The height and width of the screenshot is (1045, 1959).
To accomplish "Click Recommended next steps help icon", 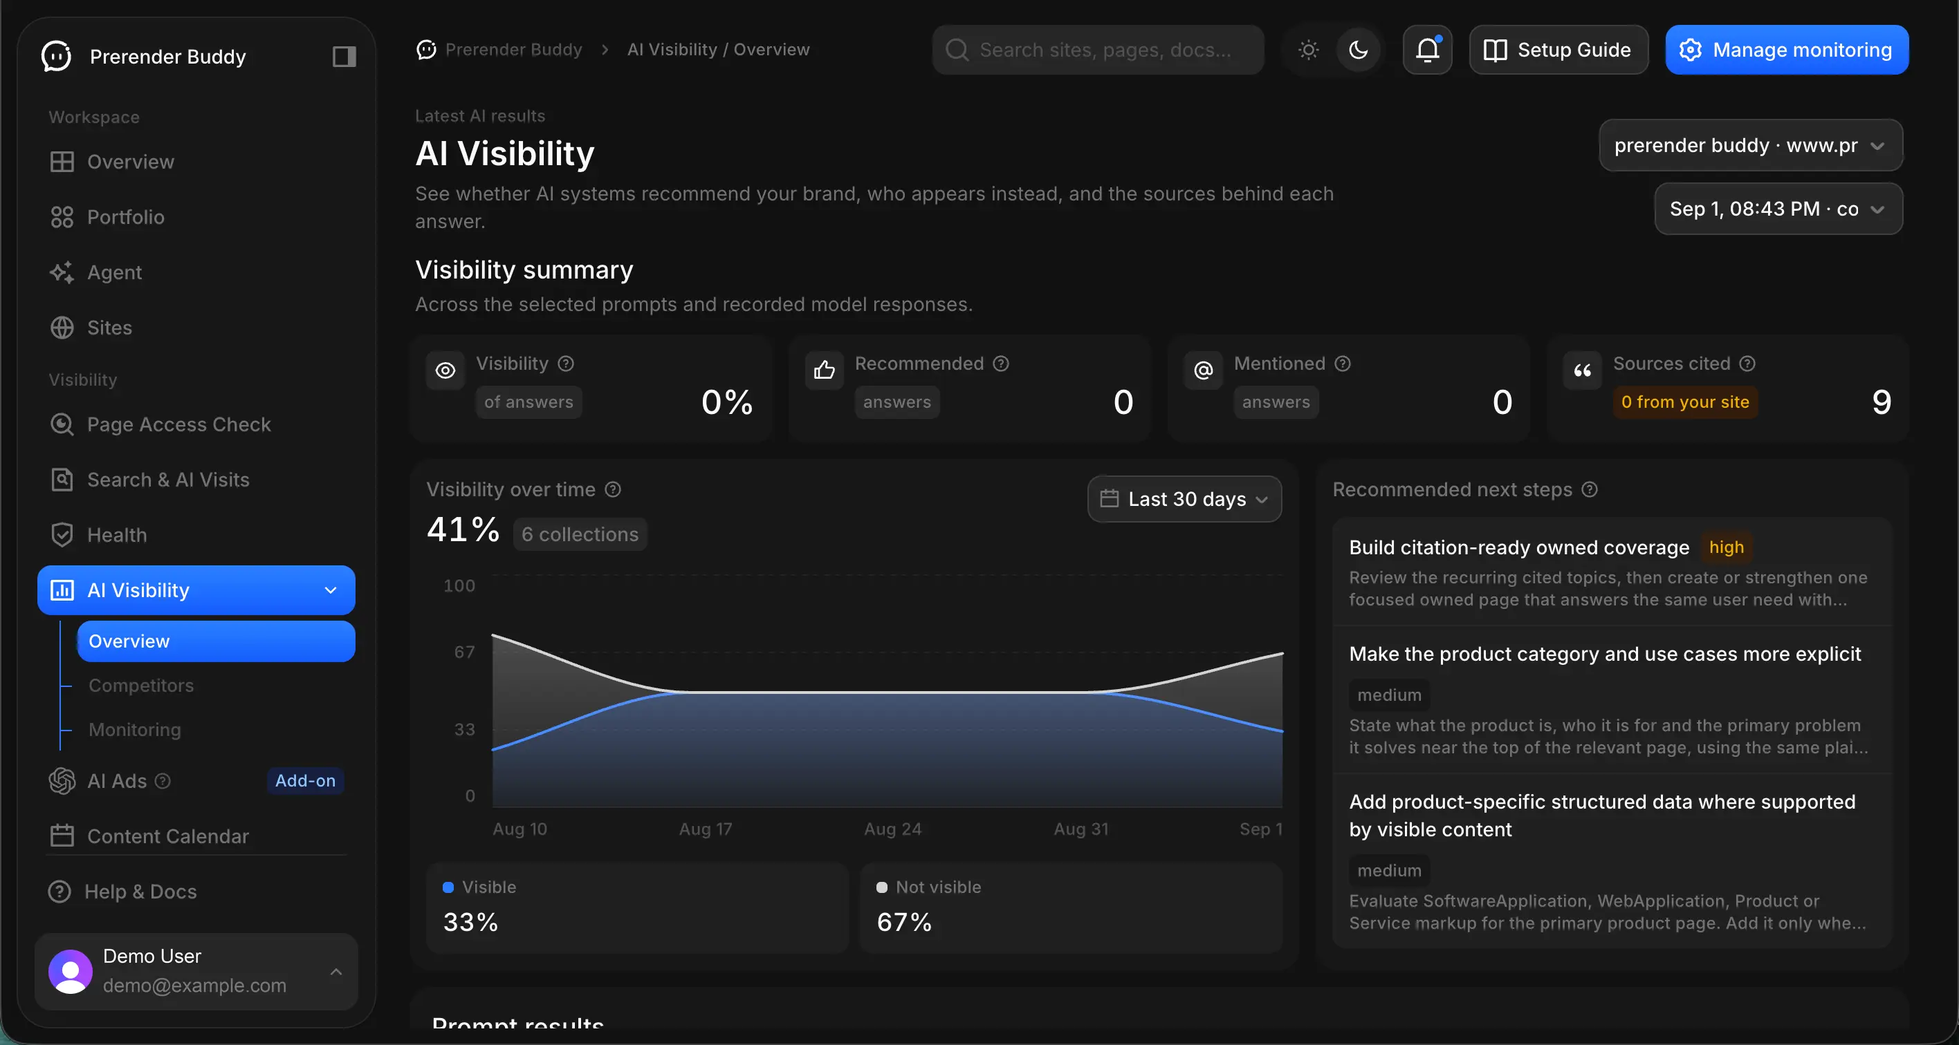I will 1590,489.
